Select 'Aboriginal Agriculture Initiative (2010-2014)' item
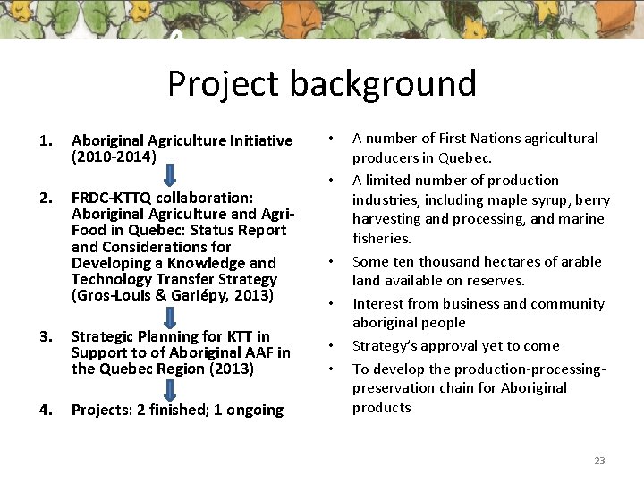This screenshot has width=644, height=483. 182,148
